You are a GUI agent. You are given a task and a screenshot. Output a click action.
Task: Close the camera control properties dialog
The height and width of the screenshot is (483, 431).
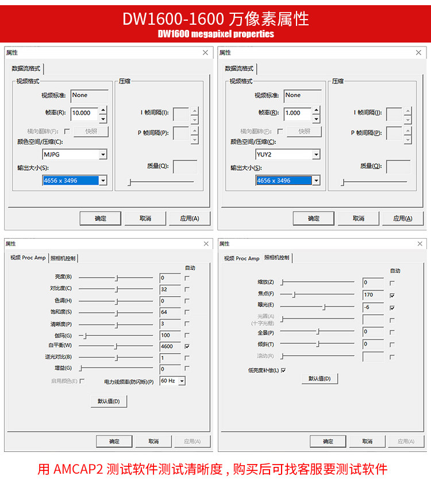[420, 244]
